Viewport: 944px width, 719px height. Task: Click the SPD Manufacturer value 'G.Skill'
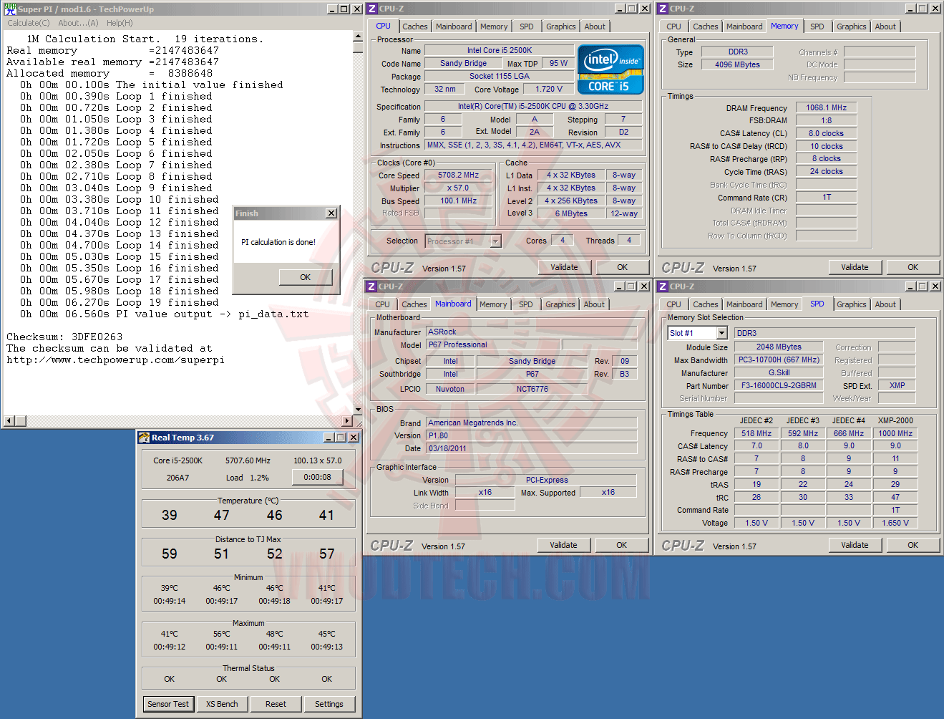click(779, 372)
